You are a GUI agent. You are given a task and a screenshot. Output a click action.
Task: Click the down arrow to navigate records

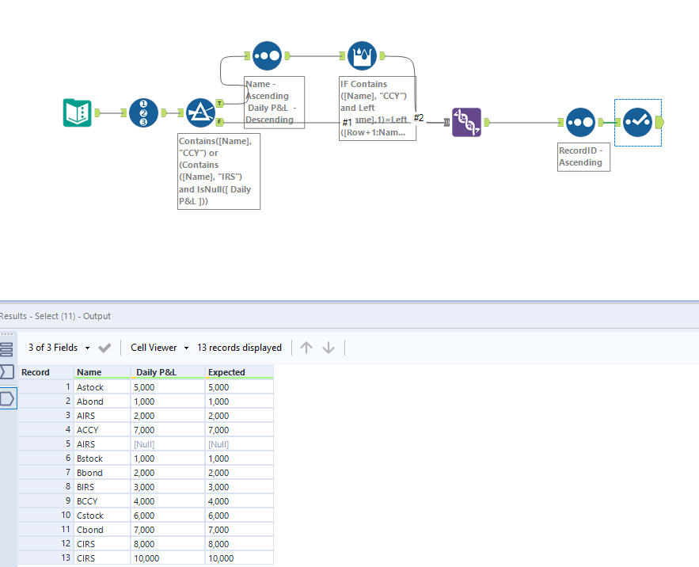[x=329, y=347]
